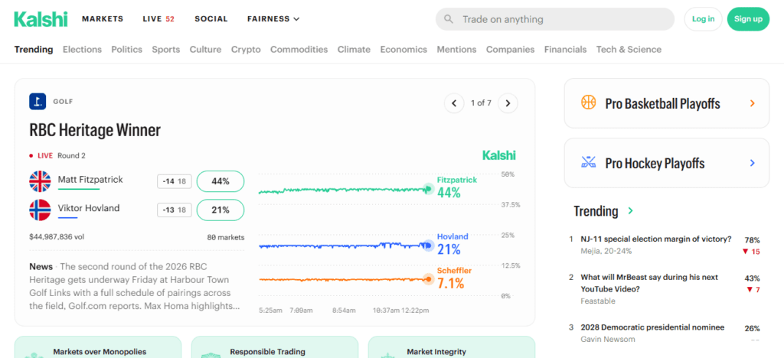
Task: Click the Responsible Trading card
Action: (x=275, y=347)
